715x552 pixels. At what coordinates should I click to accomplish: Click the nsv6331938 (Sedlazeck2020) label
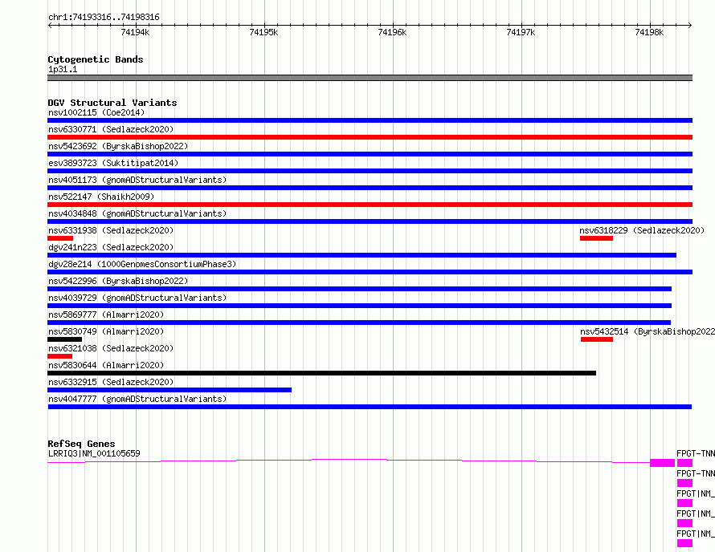point(111,230)
